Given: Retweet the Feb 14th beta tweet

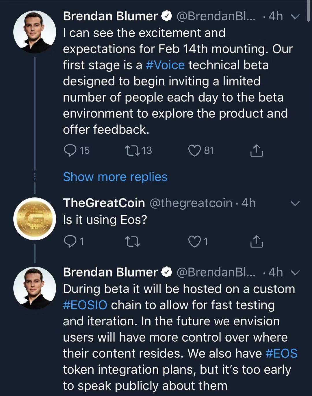Looking at the screenshot, I should pos(132,151).
